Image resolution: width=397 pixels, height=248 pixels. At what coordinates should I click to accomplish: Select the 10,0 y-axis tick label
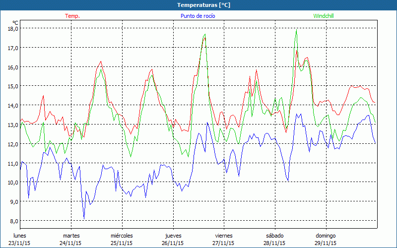[x=13, y=182]
